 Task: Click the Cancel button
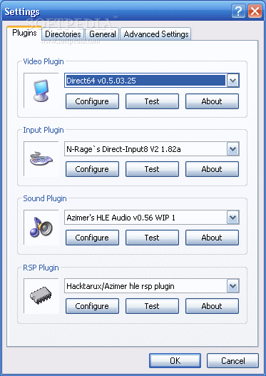(232, 360)
